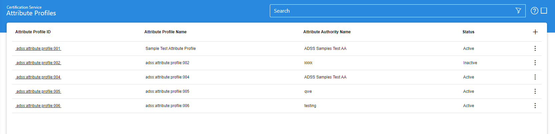This screenshot has height=134, width=555.
Task: Open adss:attribute:profile:002 link
Action: (x=38, y=63)
